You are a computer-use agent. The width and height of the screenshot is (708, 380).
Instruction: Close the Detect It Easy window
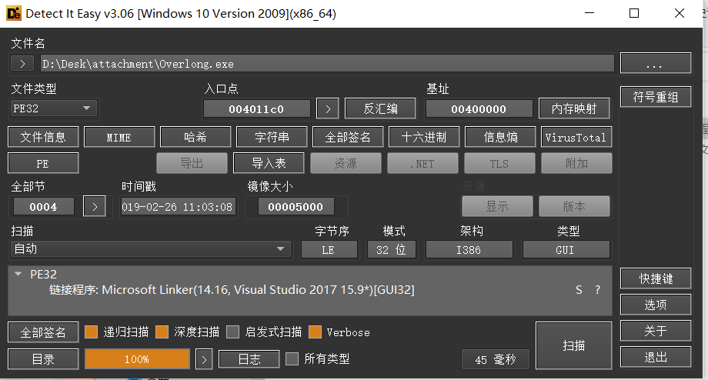pyautogui.click(x=679, y=14)
